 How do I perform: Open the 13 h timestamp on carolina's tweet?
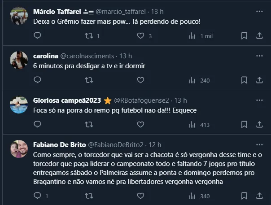126,56
